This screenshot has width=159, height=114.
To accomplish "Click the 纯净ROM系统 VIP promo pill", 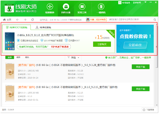I will click(x=44, y=47).
